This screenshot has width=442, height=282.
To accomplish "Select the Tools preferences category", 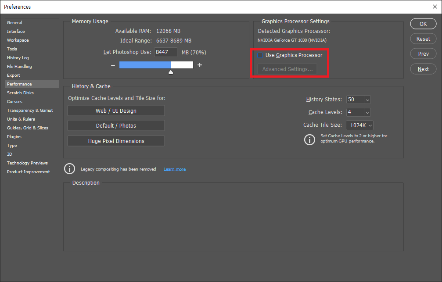I will 32,49.
